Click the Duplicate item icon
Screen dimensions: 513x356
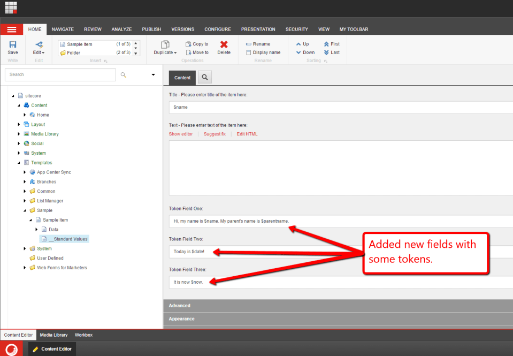coord(165,45)
